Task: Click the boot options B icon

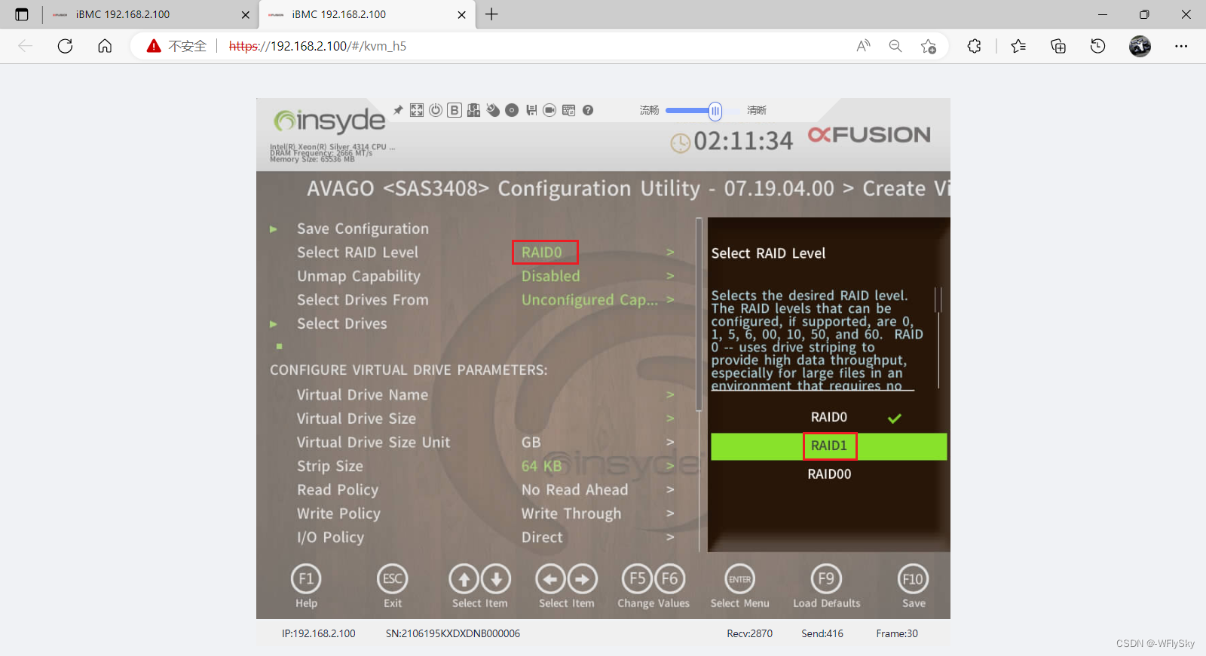Action: click(455, 110)
